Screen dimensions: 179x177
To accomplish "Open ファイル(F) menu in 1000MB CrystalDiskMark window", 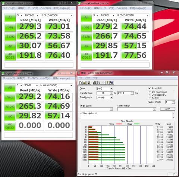I will 9,8.
